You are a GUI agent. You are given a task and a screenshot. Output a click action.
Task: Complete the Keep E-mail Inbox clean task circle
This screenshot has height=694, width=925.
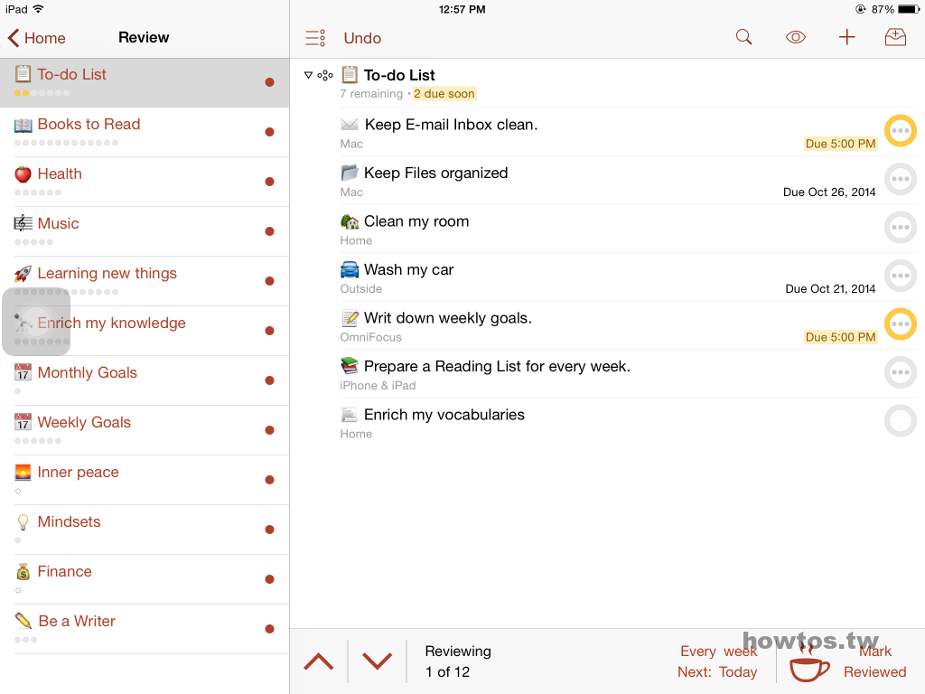pyautogui.click(x=901, y=130)
